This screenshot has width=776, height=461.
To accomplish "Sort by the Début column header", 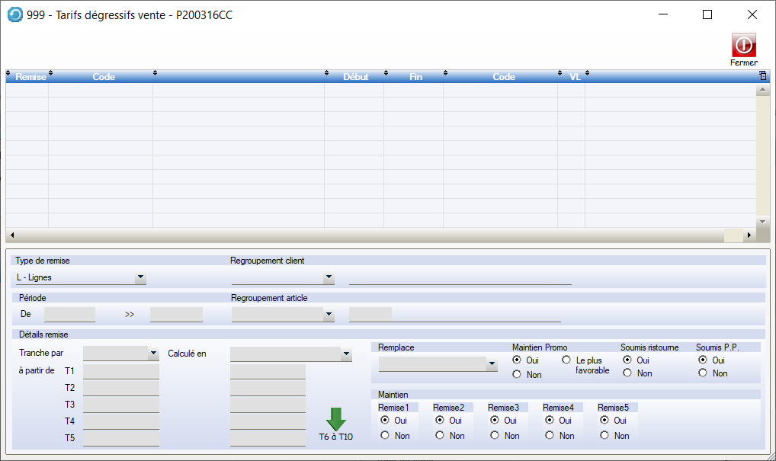I will [355, 77].
